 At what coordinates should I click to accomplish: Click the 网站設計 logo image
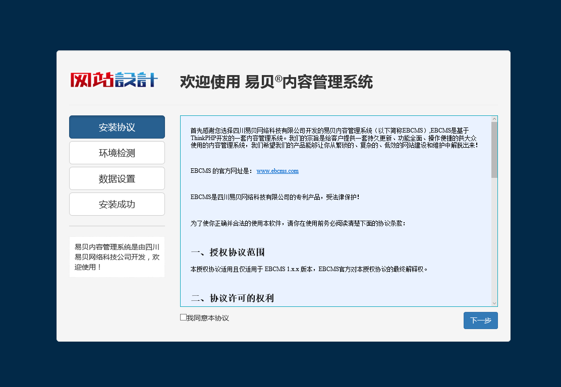coord(114,80)
